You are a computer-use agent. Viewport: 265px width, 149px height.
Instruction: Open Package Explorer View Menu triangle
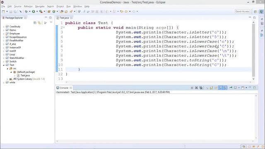point(51,22)
